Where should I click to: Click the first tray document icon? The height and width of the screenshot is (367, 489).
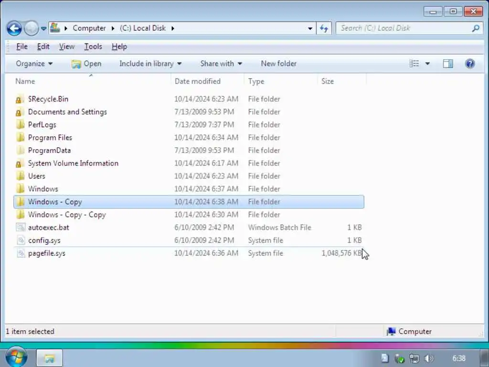pos(384,358)
